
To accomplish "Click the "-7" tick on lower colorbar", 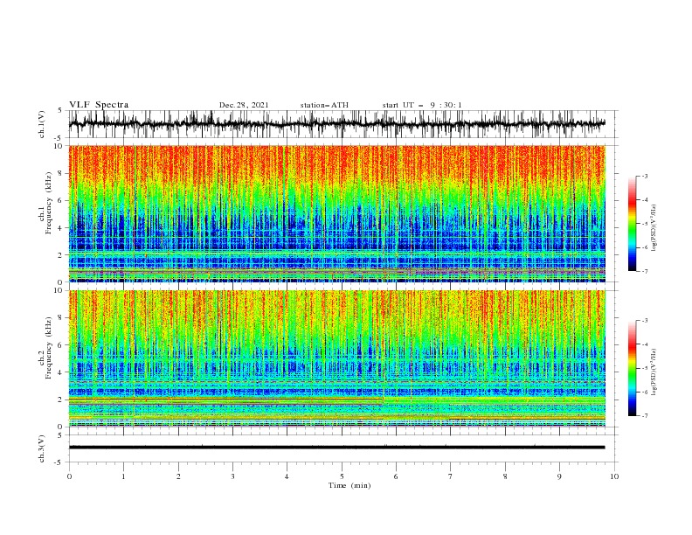I will tap(644, 415).
